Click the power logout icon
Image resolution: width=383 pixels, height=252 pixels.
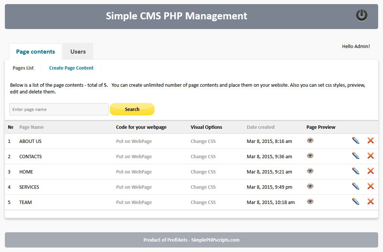[361, 15]
